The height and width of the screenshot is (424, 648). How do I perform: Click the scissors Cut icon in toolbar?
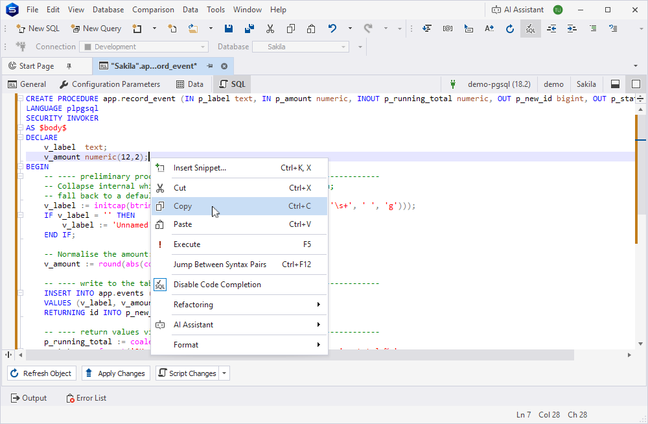[270, 29]
